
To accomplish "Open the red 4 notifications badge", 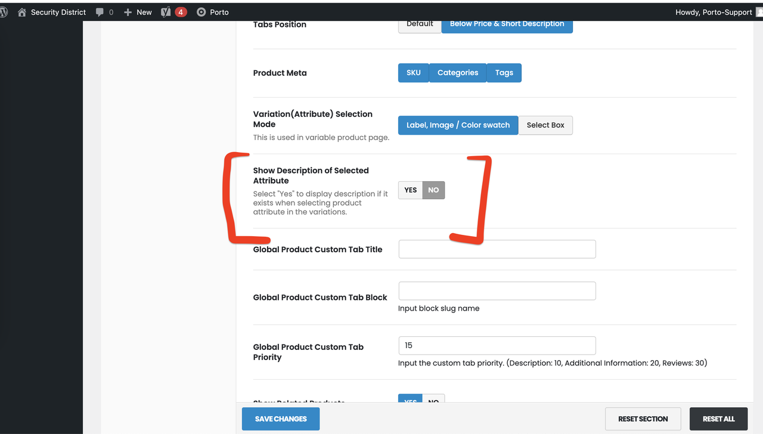I will pyautogui.click(x=181, y=12).
